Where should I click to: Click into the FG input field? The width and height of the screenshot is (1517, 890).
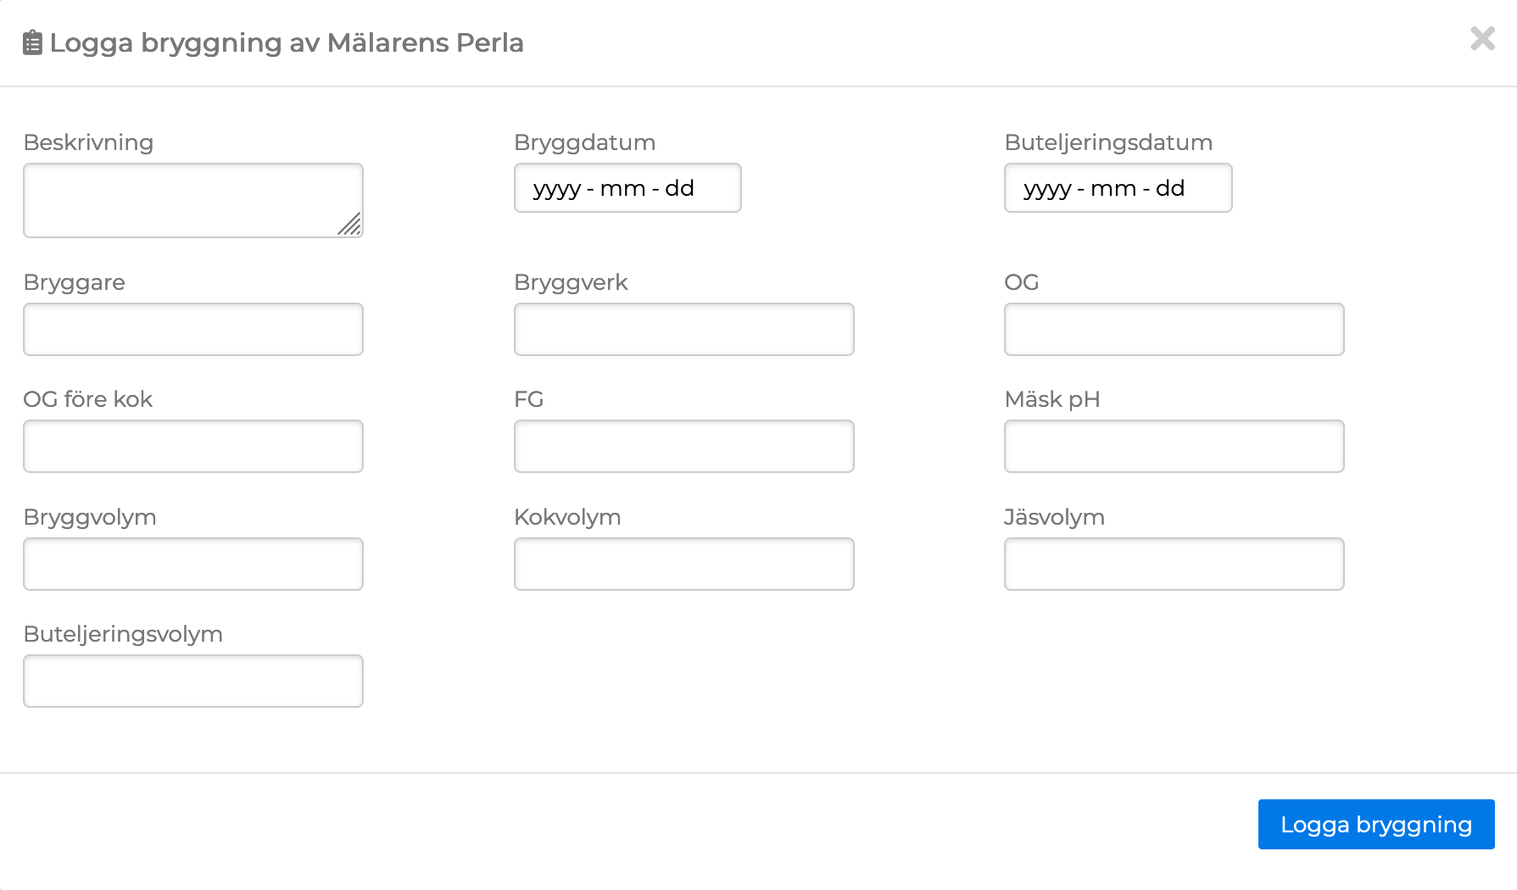click(x=683, y=446)
